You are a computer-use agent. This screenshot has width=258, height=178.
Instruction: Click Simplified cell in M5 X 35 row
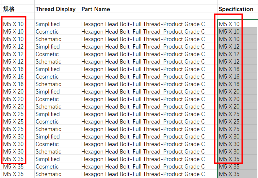[57, 159]
